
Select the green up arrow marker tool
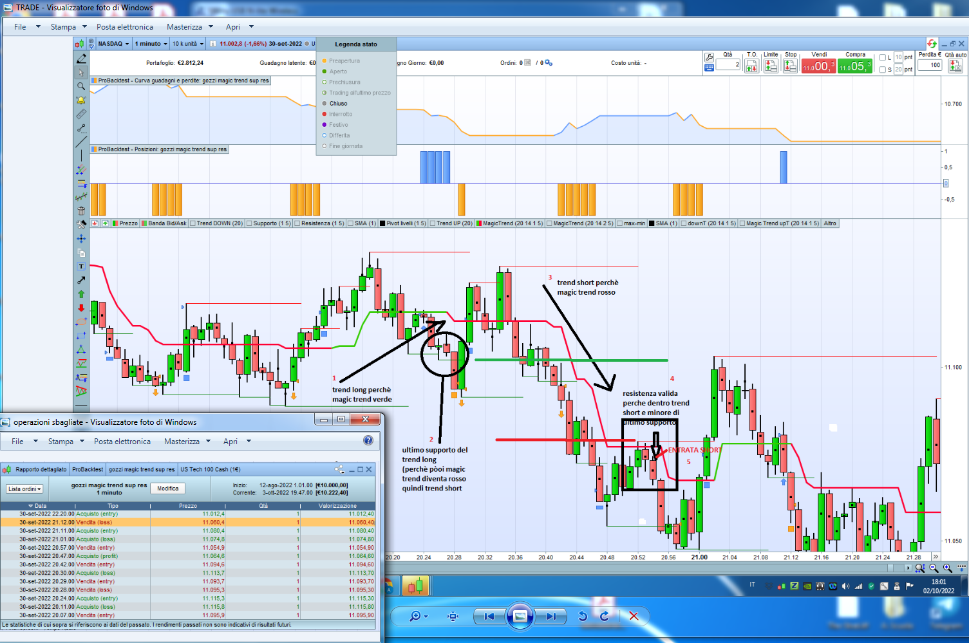81,294
